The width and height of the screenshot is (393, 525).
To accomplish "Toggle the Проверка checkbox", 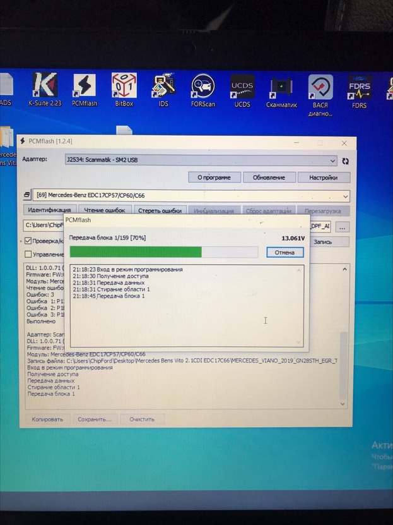I will 28,241.
